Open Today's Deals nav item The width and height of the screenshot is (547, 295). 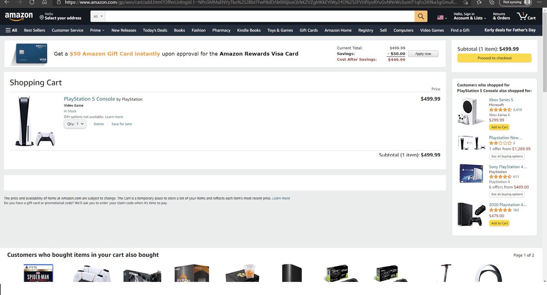coord(155,31)
